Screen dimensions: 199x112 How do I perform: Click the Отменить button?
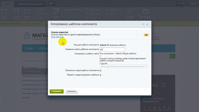tap(72, 91)
